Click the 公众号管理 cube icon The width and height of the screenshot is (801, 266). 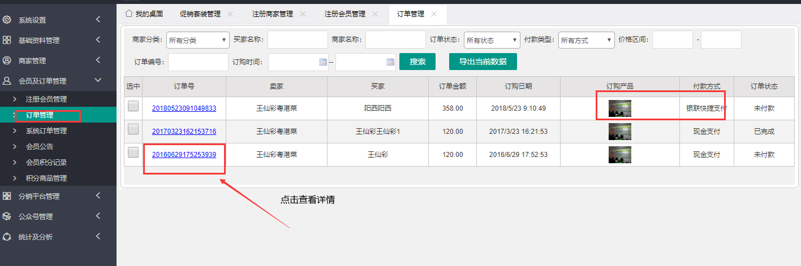point(7,216)
